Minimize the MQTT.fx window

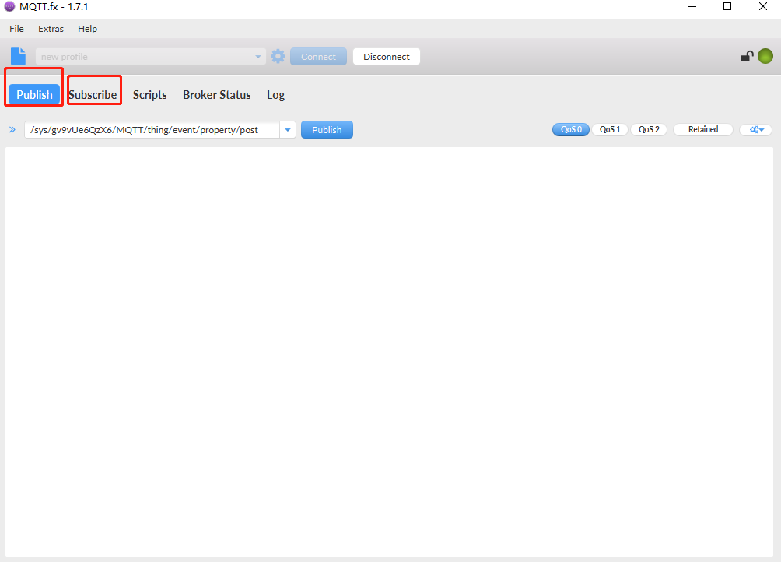(x=692, y=6)
